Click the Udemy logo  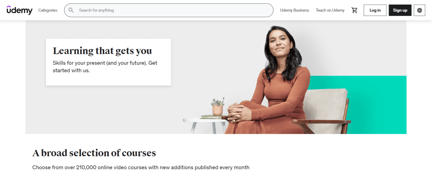click(19, 10)
